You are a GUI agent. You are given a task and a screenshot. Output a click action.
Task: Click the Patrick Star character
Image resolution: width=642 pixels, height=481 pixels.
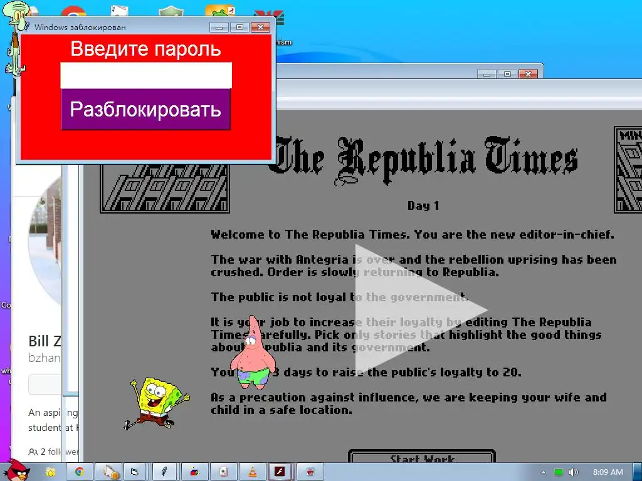coord(253,353)
